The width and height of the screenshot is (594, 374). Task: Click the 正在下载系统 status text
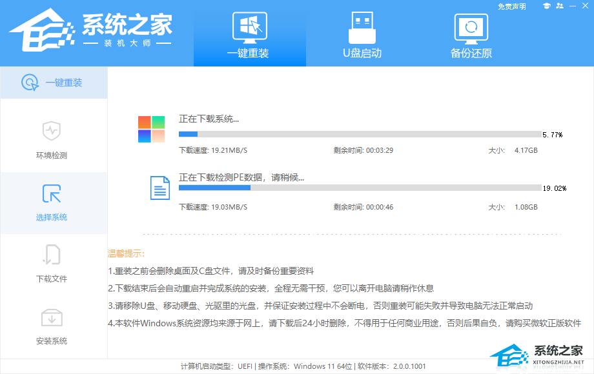(x=209, y=119)
